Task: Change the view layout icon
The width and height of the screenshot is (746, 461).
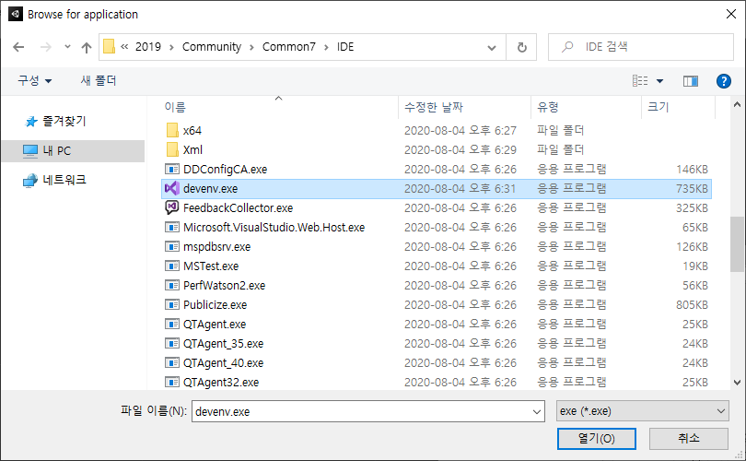Action: [640, 81]
